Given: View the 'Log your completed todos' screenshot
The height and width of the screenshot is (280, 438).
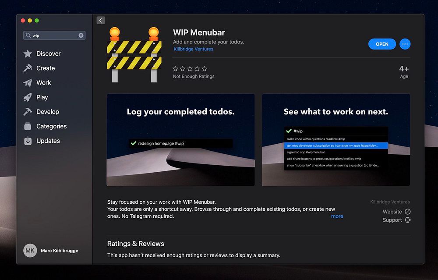Looking at the screenshot, I should 181,140.
